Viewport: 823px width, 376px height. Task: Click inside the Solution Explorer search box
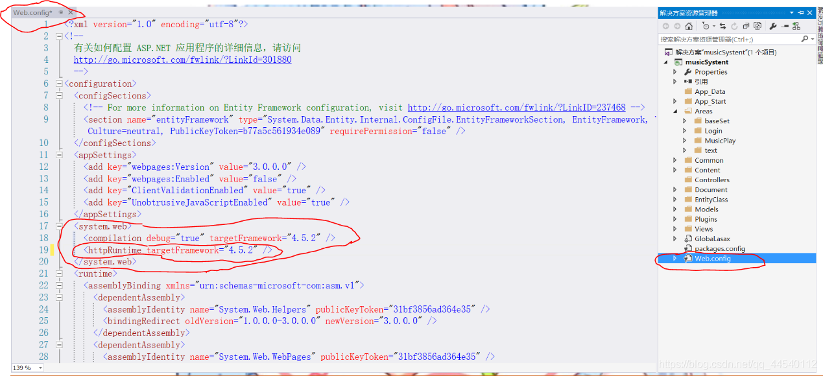[729, 39]
